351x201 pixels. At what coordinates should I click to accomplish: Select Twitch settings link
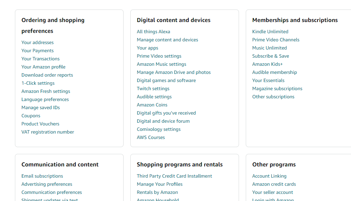pos(153,88)
